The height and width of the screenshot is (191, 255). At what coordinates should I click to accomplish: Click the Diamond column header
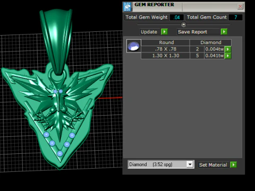coord(210,42)
